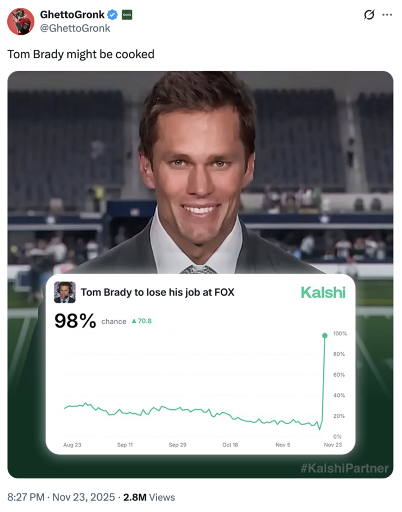Click the Kalshi logo in the market card
This screenshot has height=512, width=402.
[x=322, y=293]
